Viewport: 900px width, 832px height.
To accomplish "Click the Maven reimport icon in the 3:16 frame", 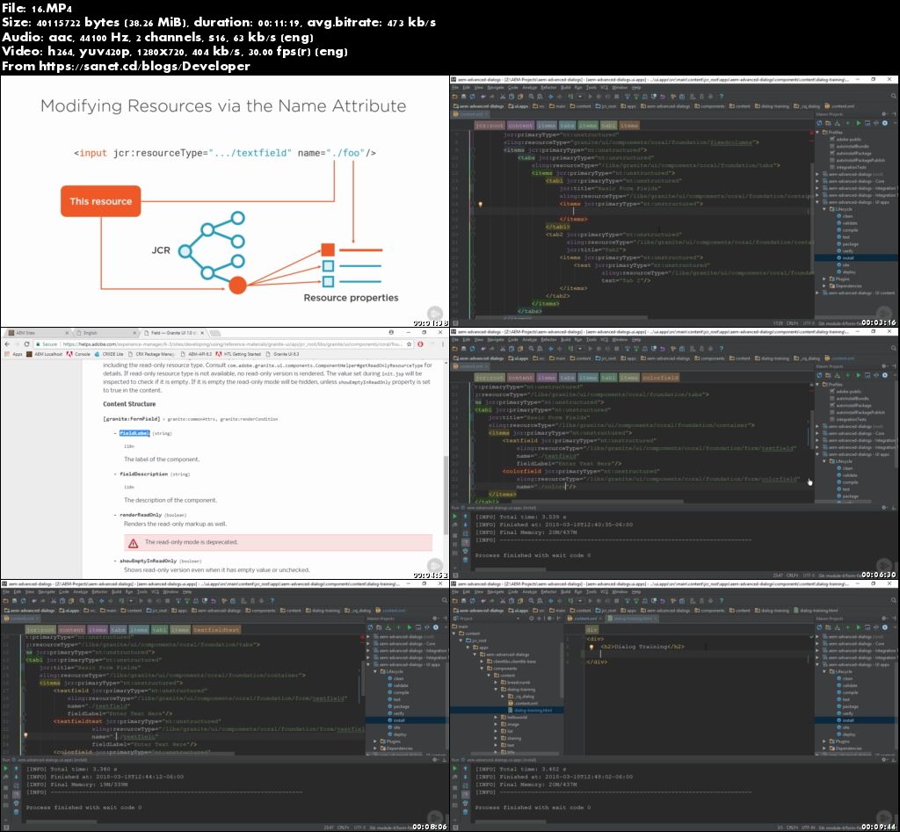I will (x=820, y=123).
